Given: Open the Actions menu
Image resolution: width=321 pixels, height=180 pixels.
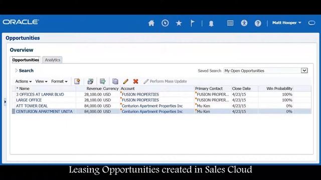Looking at the screenshot, I should pos(24,81).
